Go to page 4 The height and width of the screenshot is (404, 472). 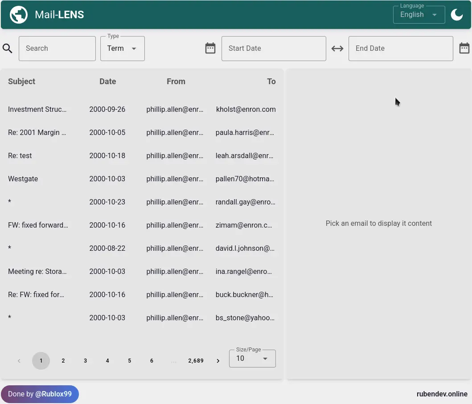pyautogui.click(x=107, y=361)
